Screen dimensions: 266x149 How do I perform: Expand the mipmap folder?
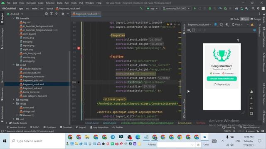14,100
